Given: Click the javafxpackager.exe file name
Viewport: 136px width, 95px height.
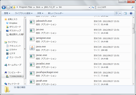Looking at the screenshot, I should tap(47, 72).
